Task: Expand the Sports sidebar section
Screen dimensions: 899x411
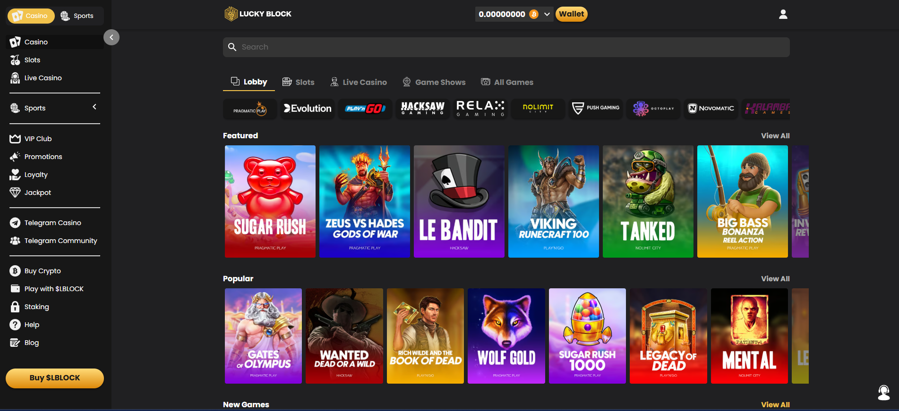Action: [x=94, y=107]
